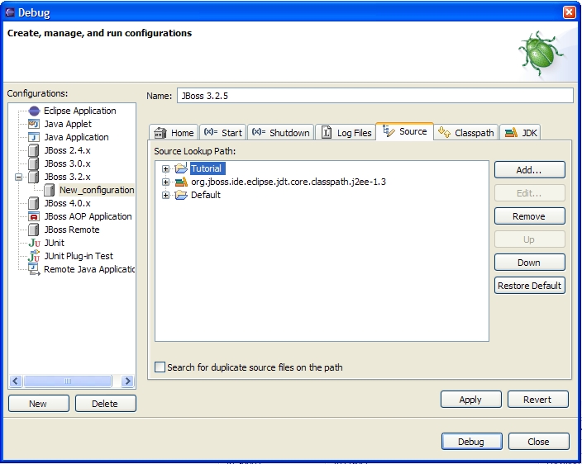Screen dimensions: 582x464
Task: Select "JBoss AOP Application" label
Action: tap(88, 216)
